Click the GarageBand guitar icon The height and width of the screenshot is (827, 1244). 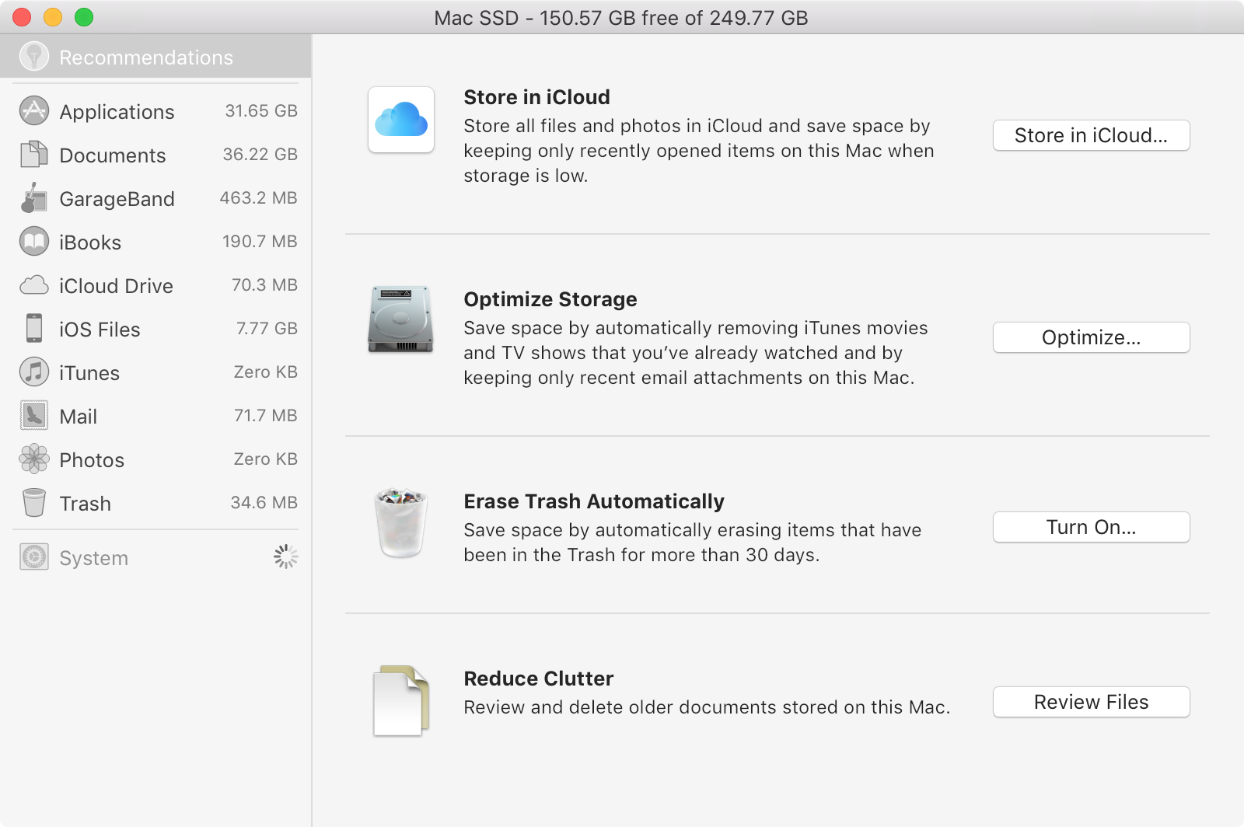pos(32,197)
